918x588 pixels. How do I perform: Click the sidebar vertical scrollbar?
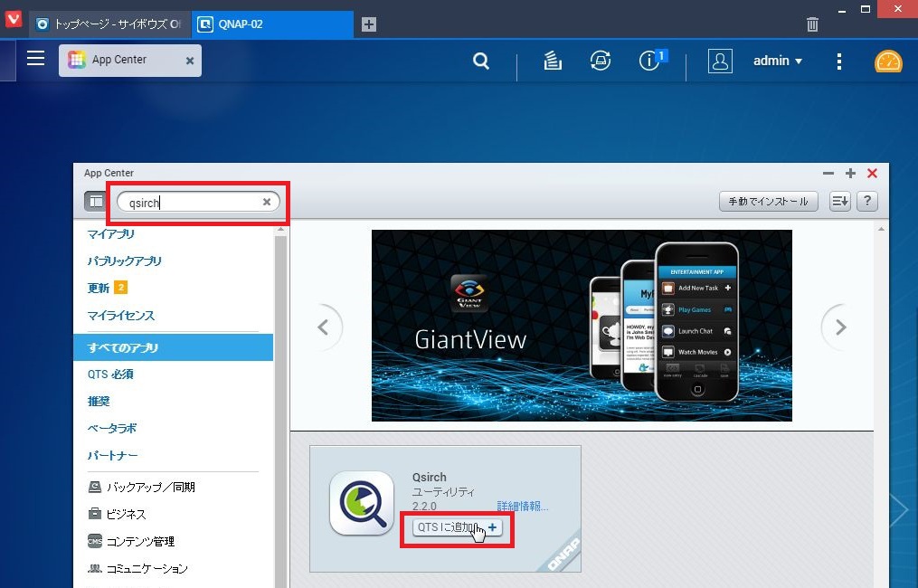[280, 407]
